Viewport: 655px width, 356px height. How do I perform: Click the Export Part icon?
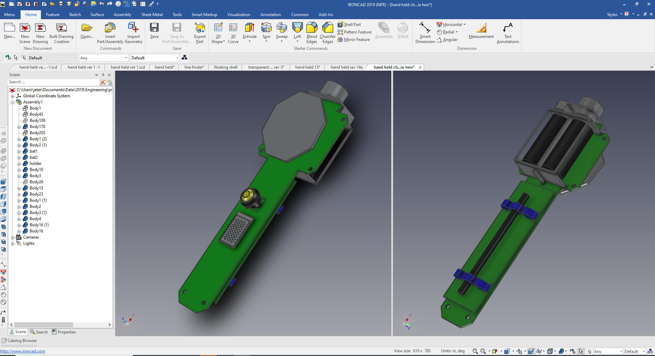pos(200,28)
